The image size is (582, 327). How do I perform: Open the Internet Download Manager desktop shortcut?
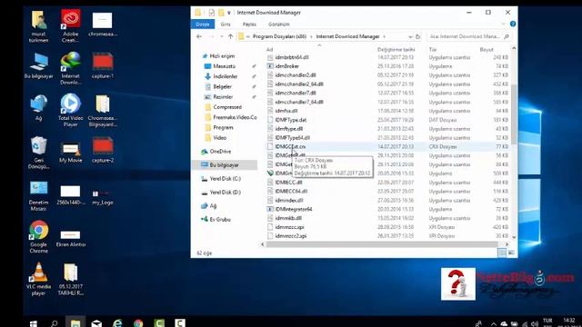coord(71,68)
